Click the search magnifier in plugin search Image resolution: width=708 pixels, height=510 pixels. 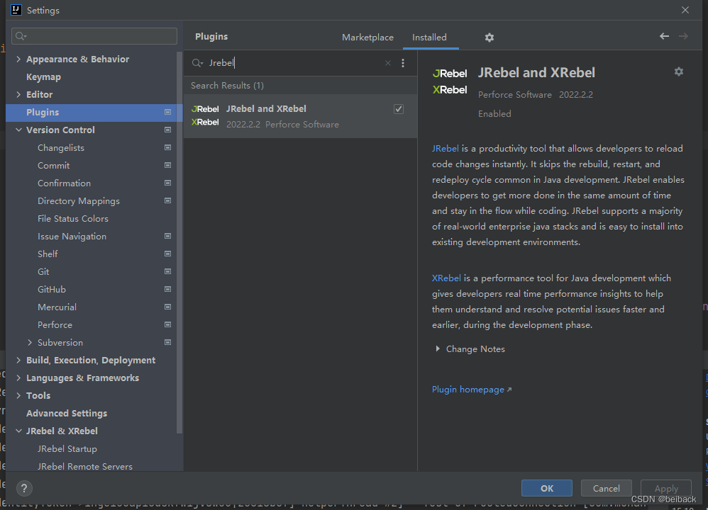point(197,63)
